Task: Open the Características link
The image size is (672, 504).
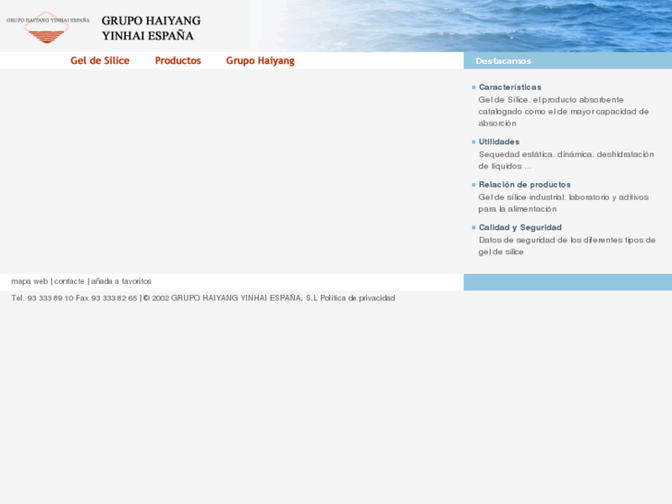Action: [x=510, y=87]
